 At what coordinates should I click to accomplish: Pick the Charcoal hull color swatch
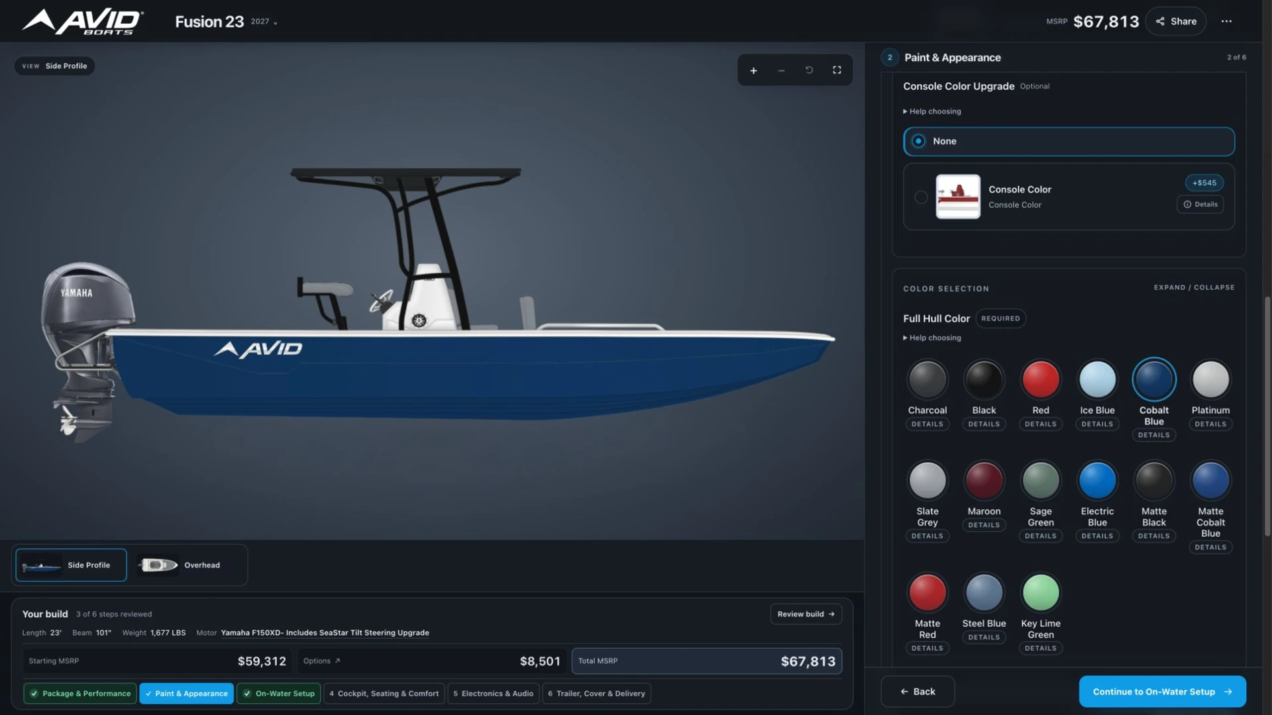click(927, 379)
